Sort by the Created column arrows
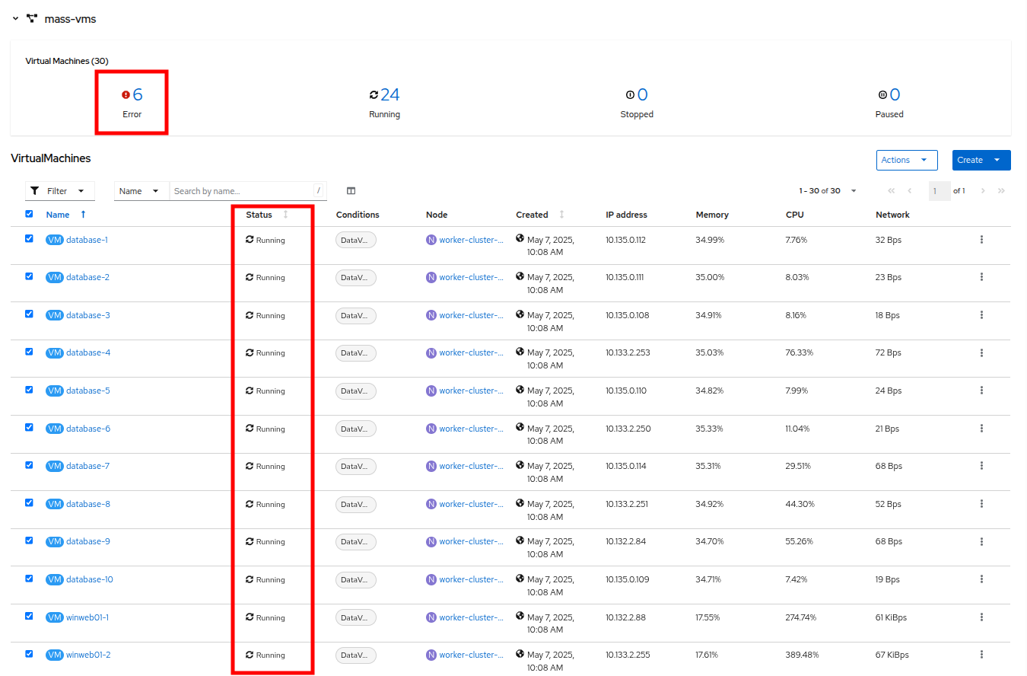The width and height of the screenshot is (1027, 676). click(x=561, y=215)
